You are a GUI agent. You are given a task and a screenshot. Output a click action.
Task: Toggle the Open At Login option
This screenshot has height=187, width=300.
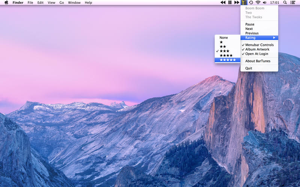click(256, 54)
